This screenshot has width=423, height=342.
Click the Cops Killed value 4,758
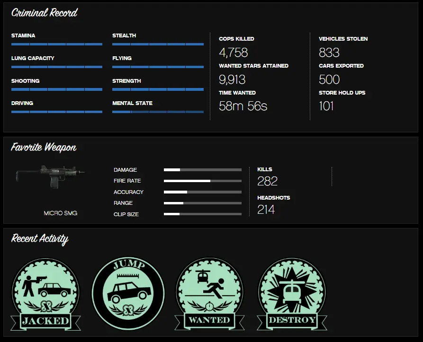(234, 53)
